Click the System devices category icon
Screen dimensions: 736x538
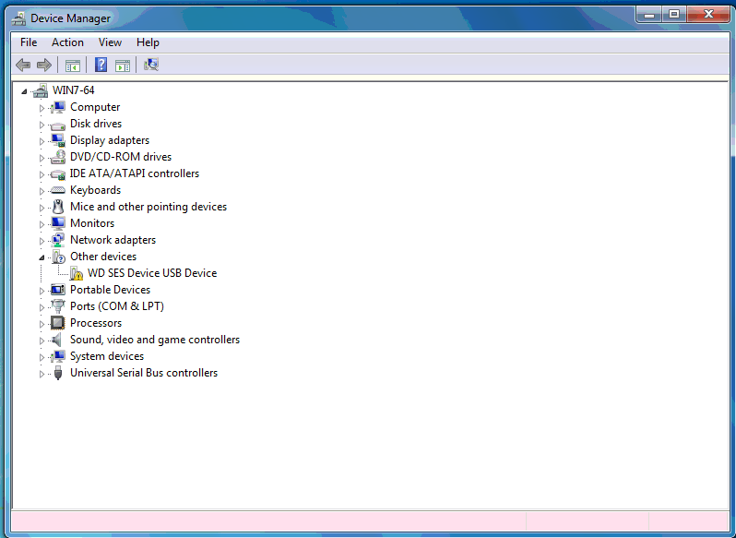58,356
